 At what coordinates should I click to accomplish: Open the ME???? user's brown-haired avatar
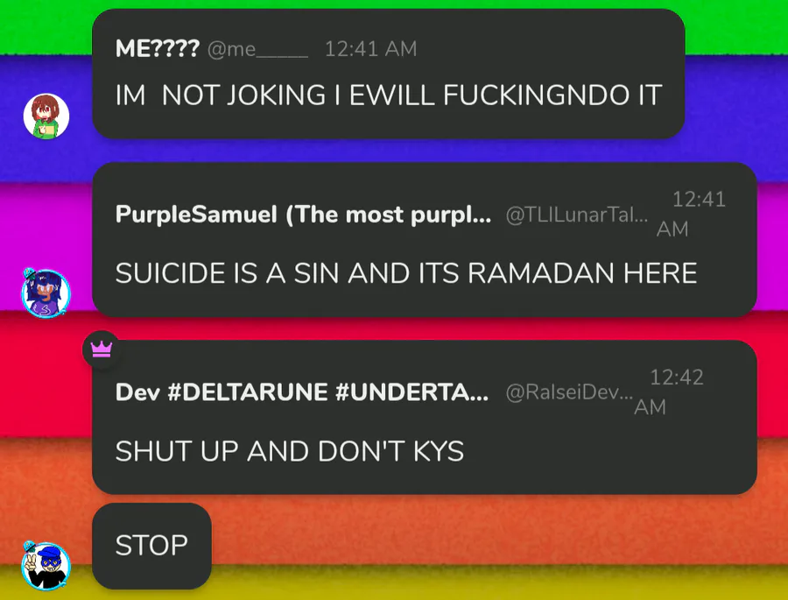46,116
